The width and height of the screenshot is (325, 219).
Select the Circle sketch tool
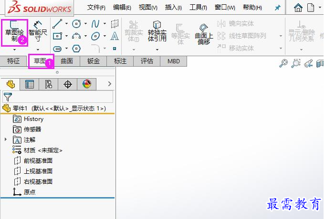(x=76, y=24)
